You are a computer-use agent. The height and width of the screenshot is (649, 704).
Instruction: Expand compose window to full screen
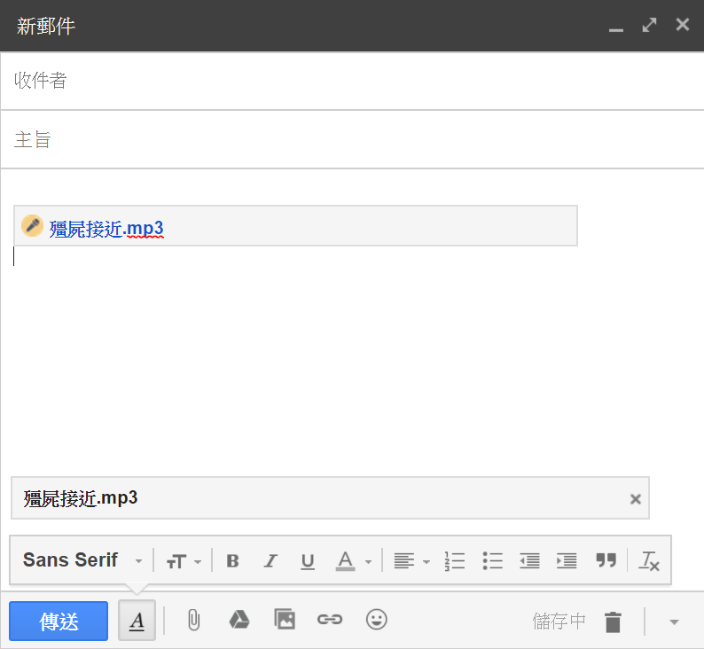[x=649, y=25]
